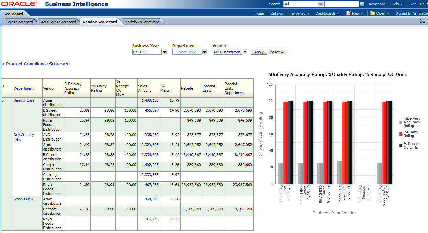
Task: Click in the search text field
Action: [341, 4]
